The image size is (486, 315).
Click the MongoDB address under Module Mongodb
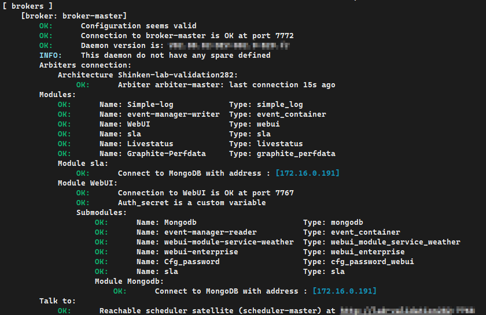point(344,291)
